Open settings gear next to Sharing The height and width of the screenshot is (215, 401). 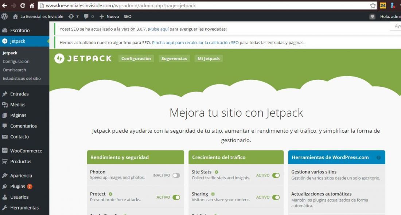tap(213, 194)
